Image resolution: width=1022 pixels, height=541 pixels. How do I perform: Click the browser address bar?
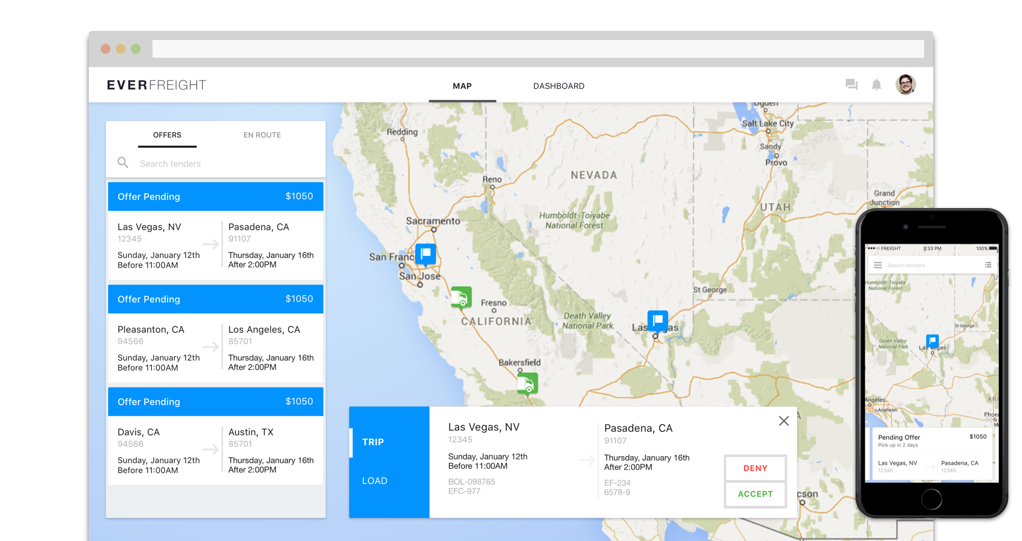[538, 49]
